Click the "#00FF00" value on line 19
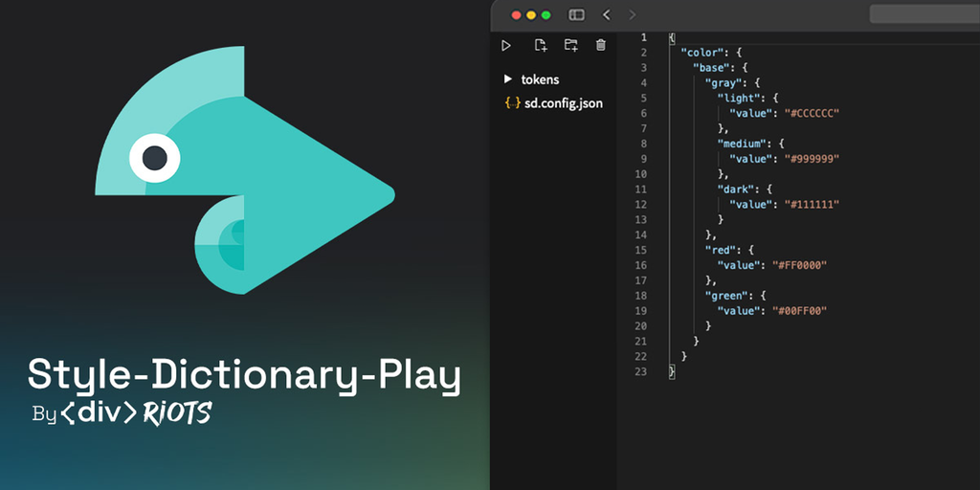Screen dimensions: 980x490 coord(799,311)
